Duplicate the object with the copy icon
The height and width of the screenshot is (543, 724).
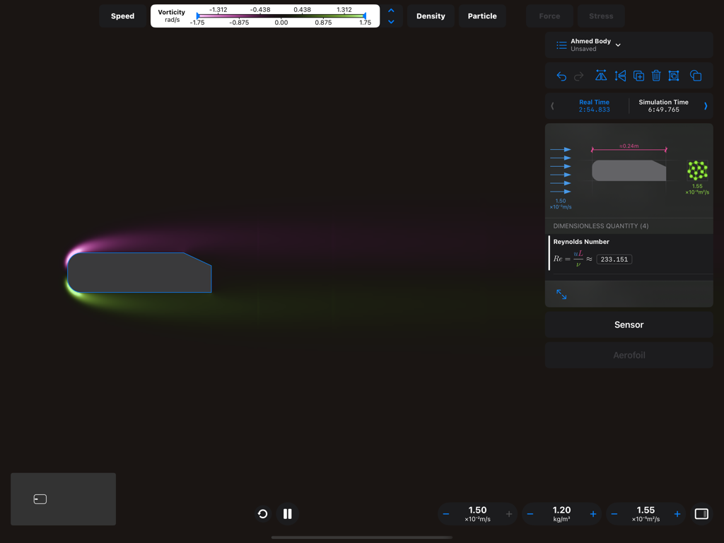click(x=638, y=76)
